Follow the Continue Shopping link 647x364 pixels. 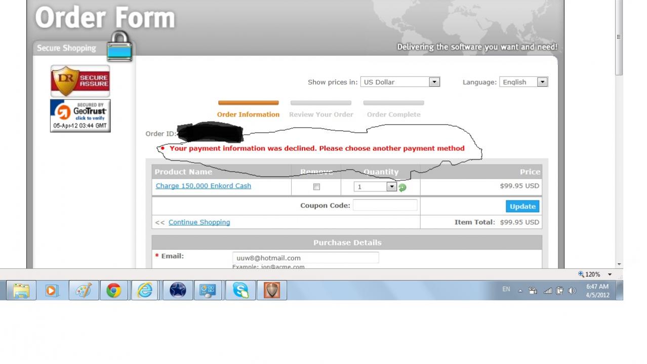(x=199, y=222)
